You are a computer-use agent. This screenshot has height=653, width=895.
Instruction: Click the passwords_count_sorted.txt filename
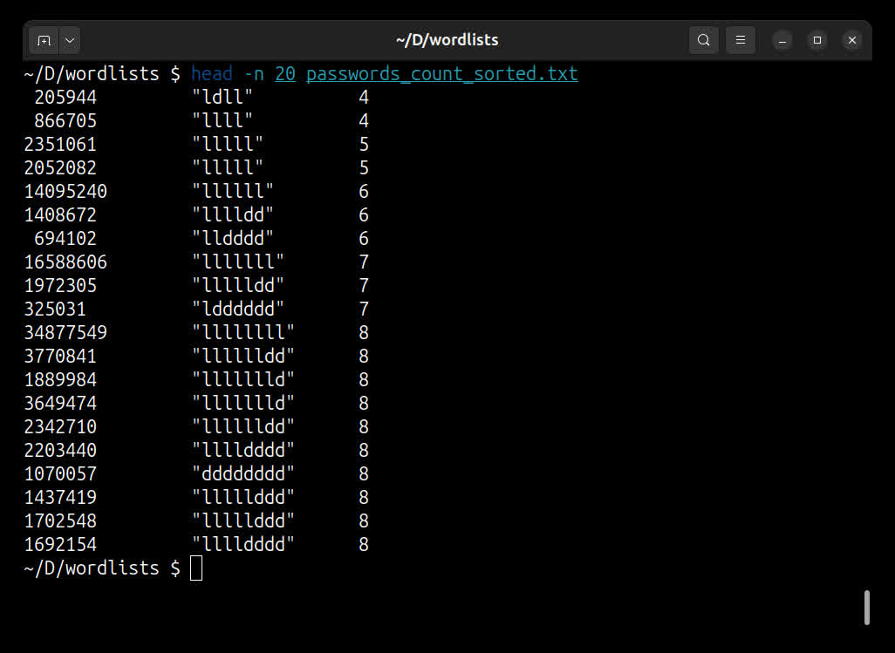pos(441,74)
